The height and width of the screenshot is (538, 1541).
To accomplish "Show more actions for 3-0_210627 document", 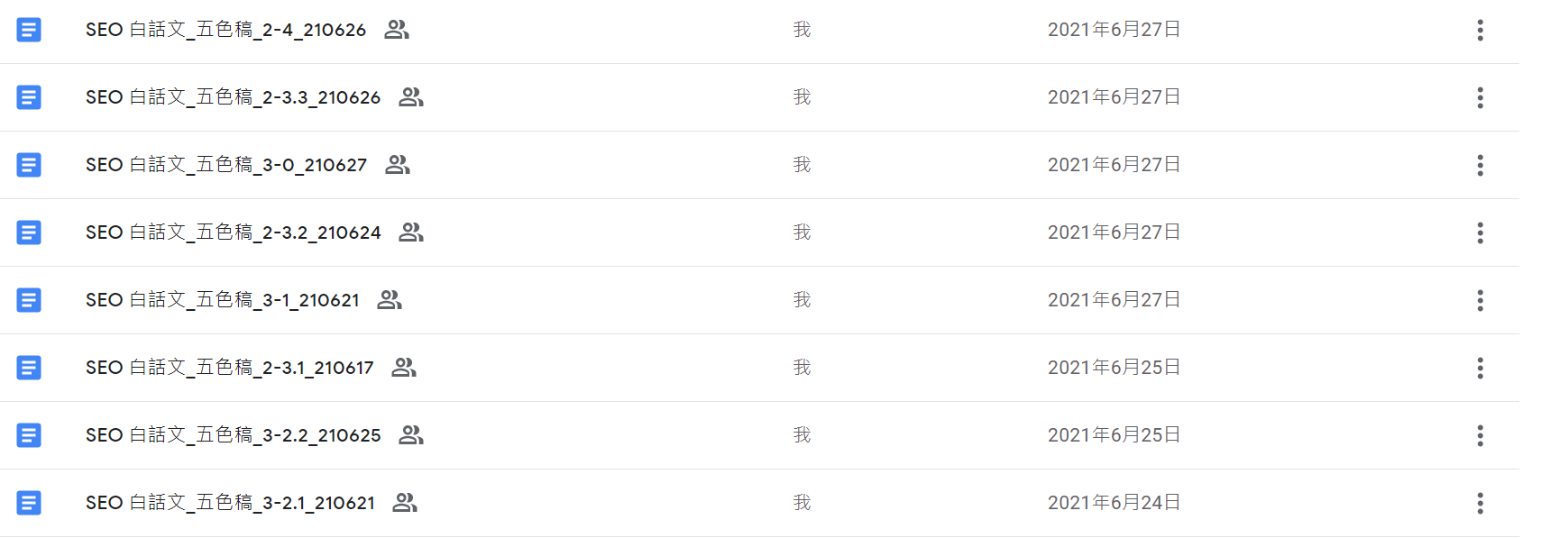I will pos(1480,165).
